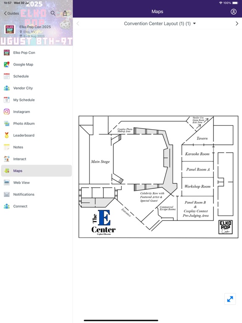This screenshot has width=242, height=323.
Task: Click the Google Map icon
Action: pyautogui.click(x=7, y=64)
